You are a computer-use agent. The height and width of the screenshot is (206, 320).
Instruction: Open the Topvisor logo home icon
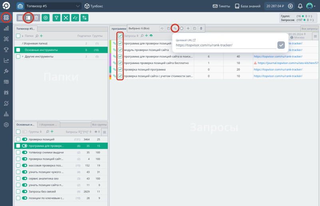pos(6,6)
